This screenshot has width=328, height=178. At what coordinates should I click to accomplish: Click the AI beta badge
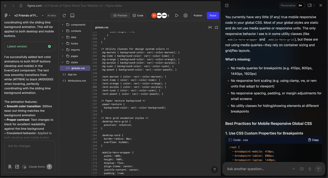pos(51,16)
